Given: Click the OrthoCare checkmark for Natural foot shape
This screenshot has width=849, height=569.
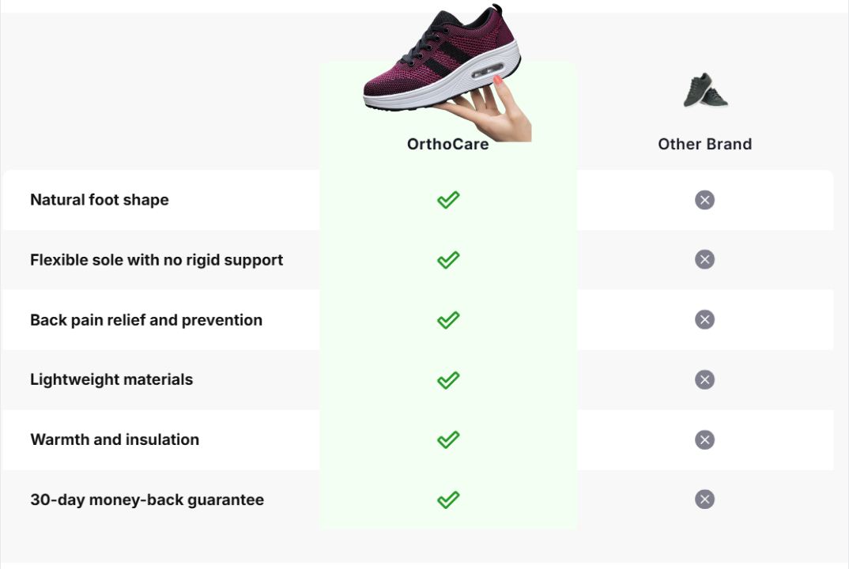Looking at the screenshot, I should (x=448, y=200).
